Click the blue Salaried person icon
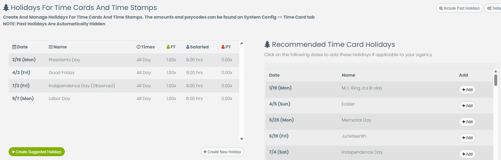 point(188,47)
